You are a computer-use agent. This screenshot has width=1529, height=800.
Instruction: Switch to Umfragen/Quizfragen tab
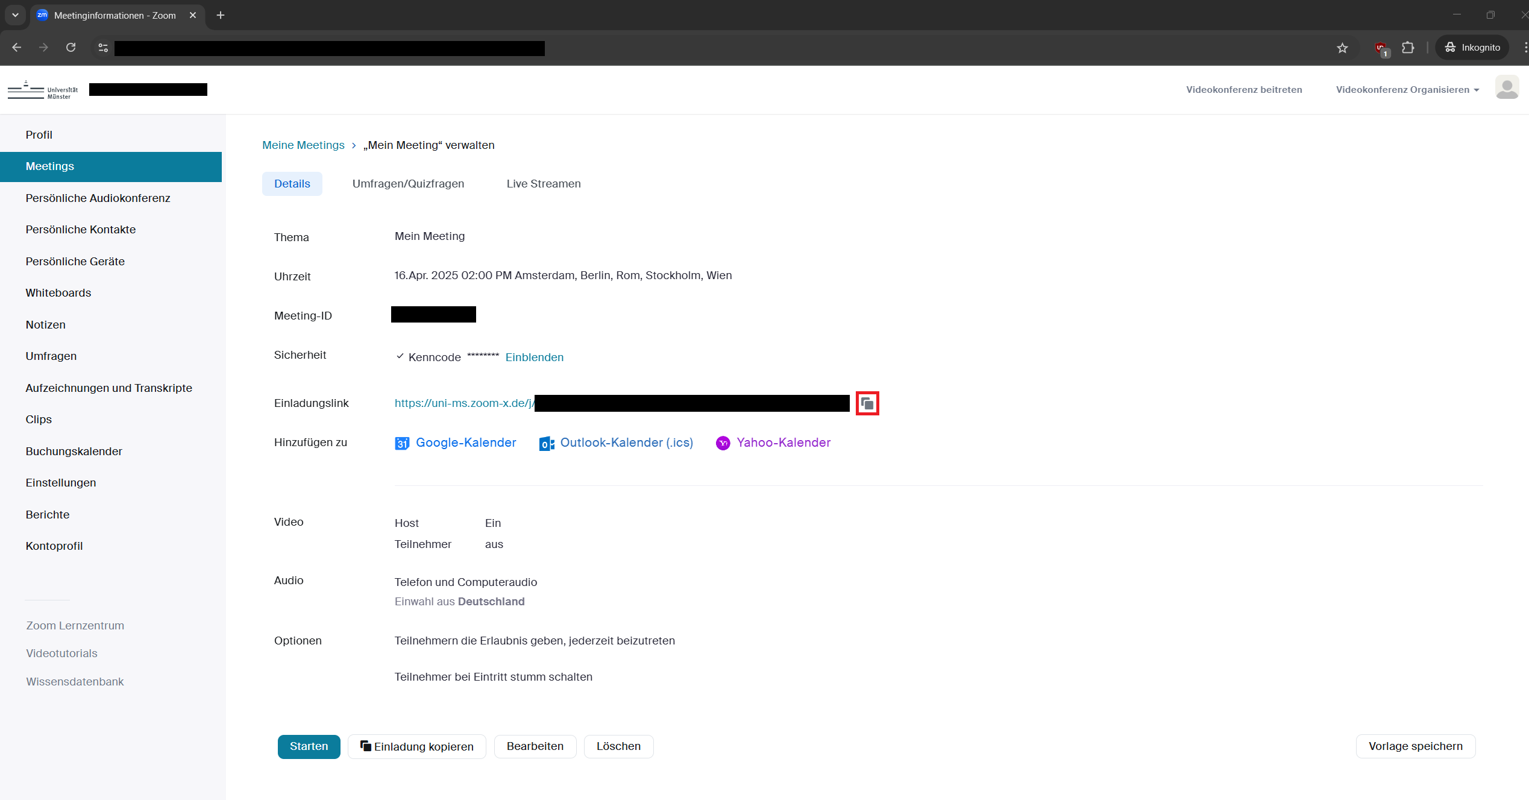408,184
